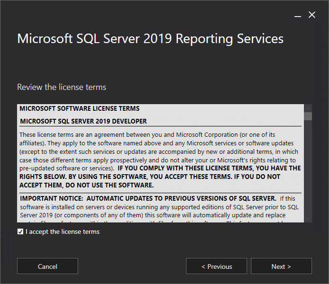
Task: Click the installer title "Microsoft SQL Server 2019 Reporting Services"
Action: pyautogui.click(x=150, y=38)
